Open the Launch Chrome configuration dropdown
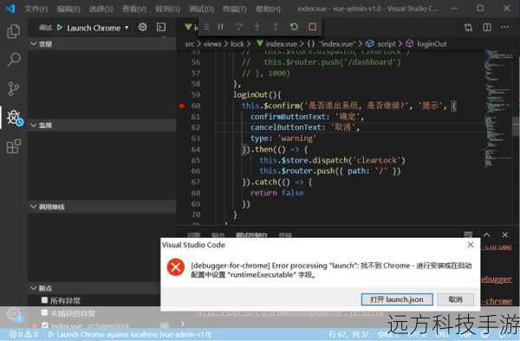 pyautogui.click(x=98, y=29)
